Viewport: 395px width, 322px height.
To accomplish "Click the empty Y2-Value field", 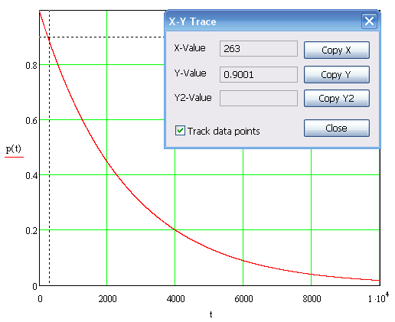I will [x=259, y=98].
